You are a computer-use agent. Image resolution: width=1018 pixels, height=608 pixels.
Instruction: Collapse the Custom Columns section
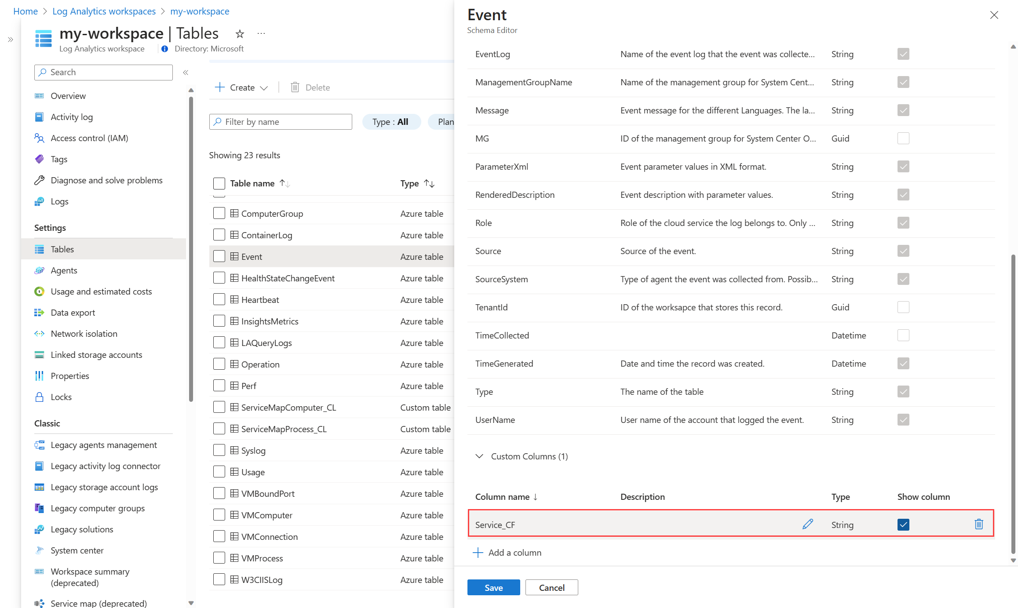point(479,456)
